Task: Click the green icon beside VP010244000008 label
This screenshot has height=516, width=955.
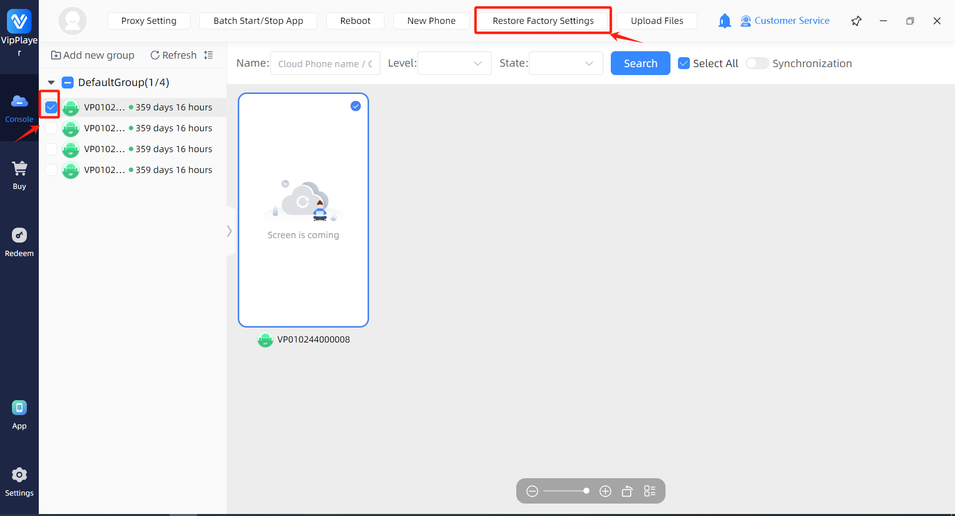Action: [265, 340]
